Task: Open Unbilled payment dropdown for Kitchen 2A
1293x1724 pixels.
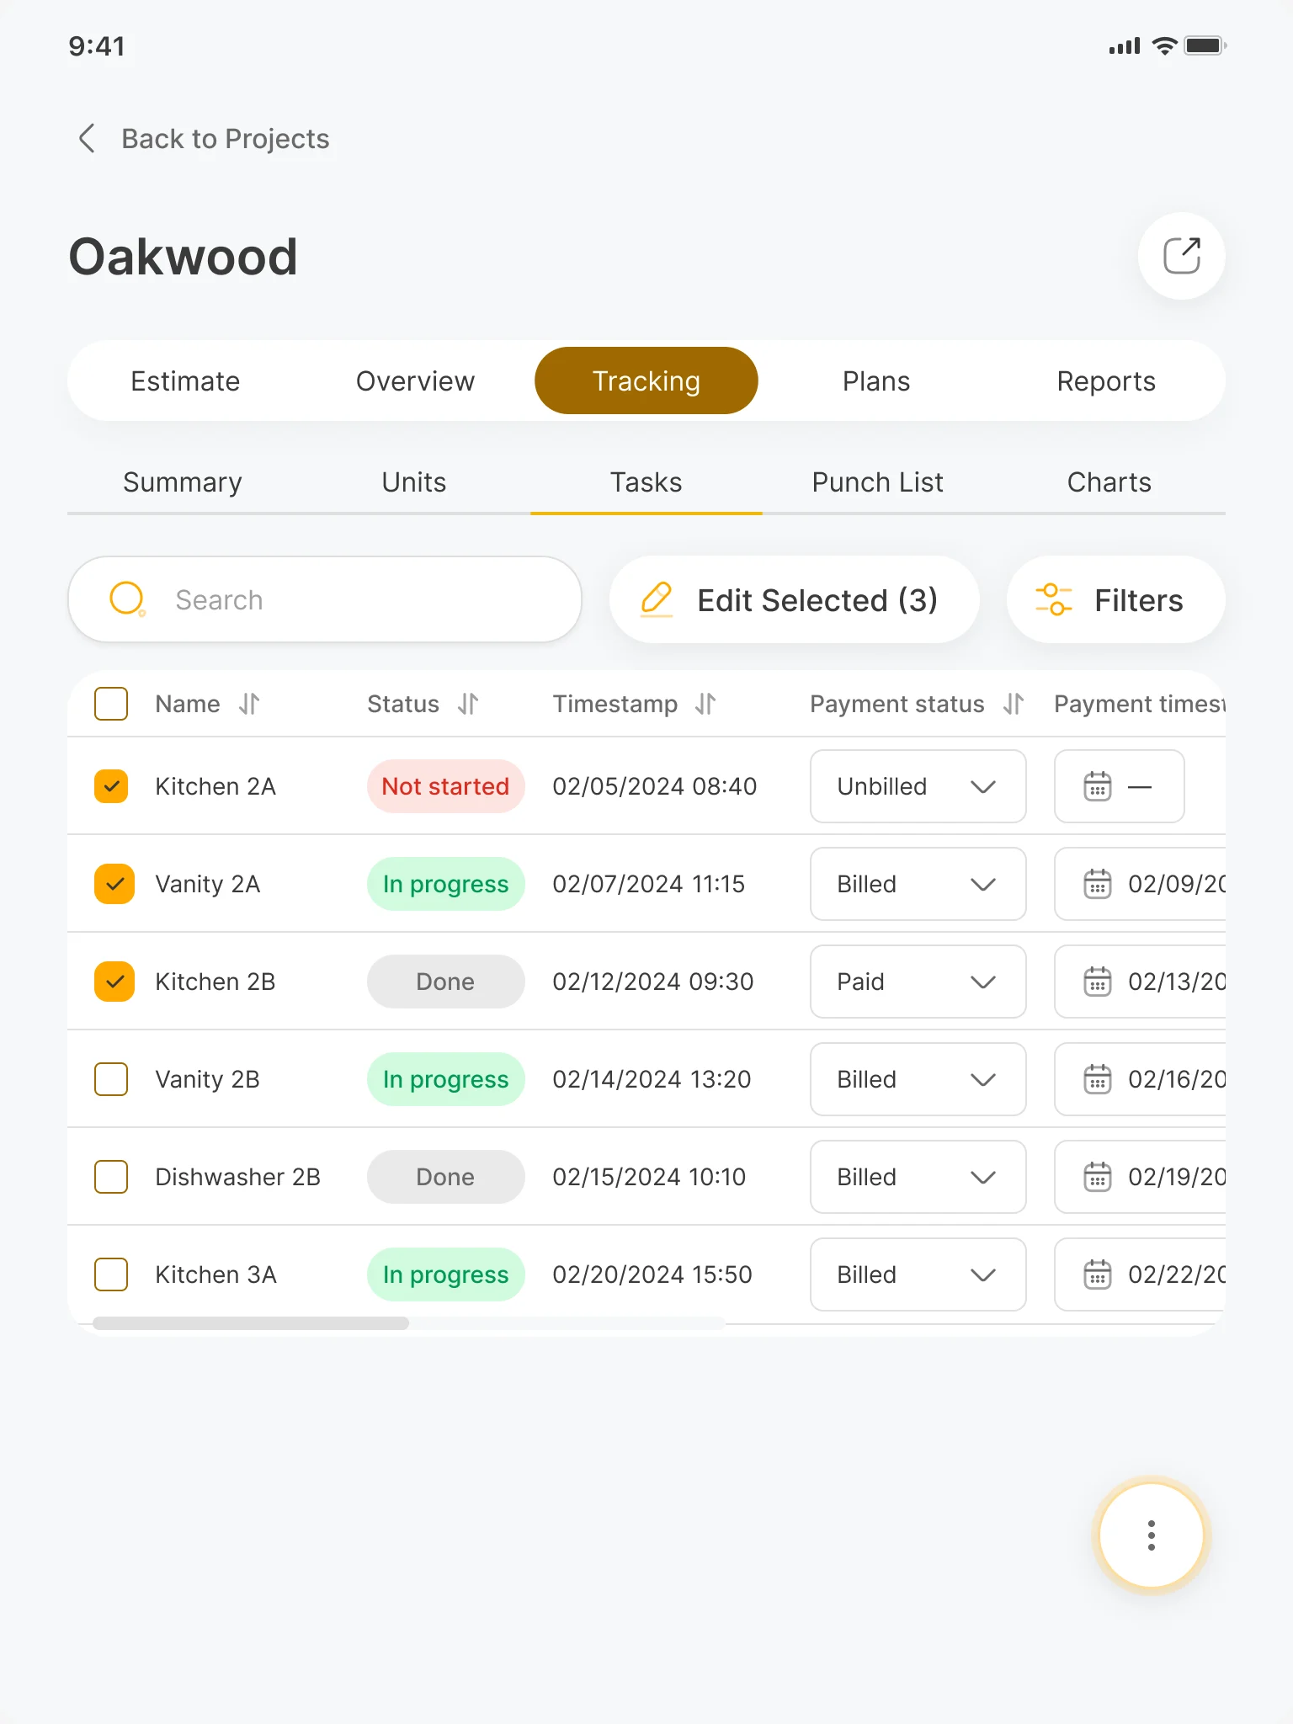Action: pos(918,786)
